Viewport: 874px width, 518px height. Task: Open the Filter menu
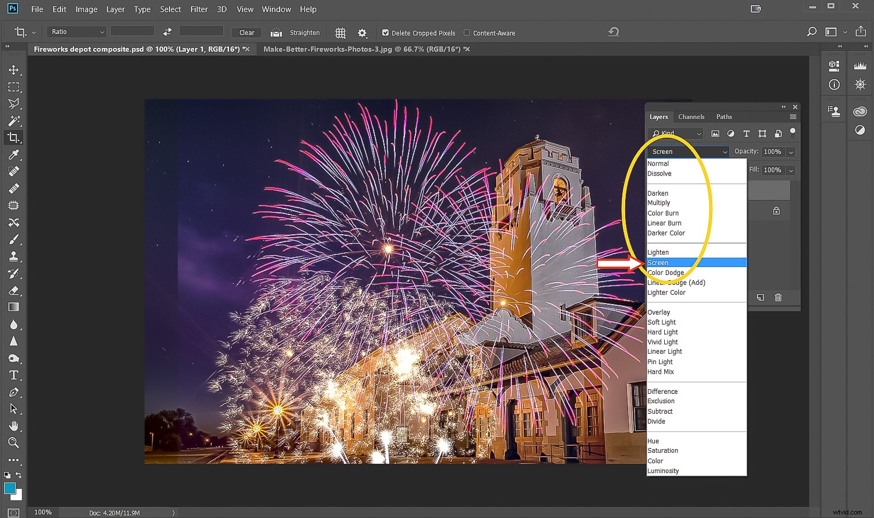(199, 9)
